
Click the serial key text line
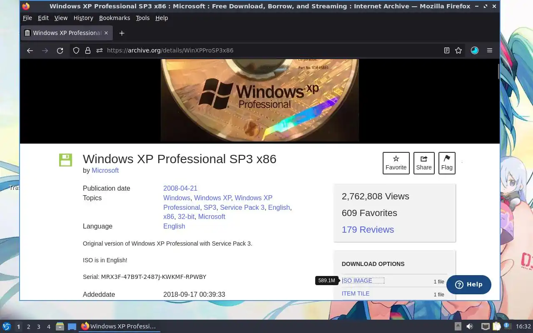[144, 277]
